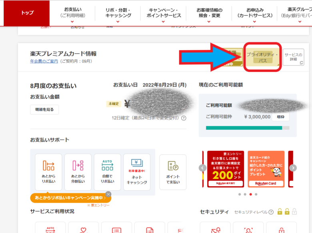Expand chevron under お客様情報の照会・変更
The image size is (312, 233).
[209, 22]
